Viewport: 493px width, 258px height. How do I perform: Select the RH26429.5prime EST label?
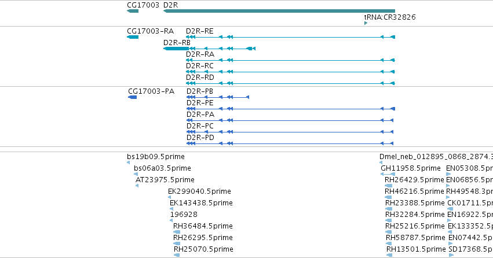[414, 180]
